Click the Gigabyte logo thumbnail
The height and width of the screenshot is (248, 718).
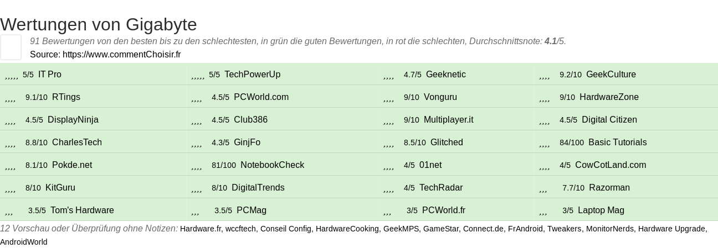(x=11, y=47)
